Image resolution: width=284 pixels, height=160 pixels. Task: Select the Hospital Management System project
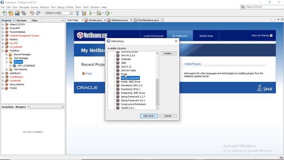click(x=24, y=36)
